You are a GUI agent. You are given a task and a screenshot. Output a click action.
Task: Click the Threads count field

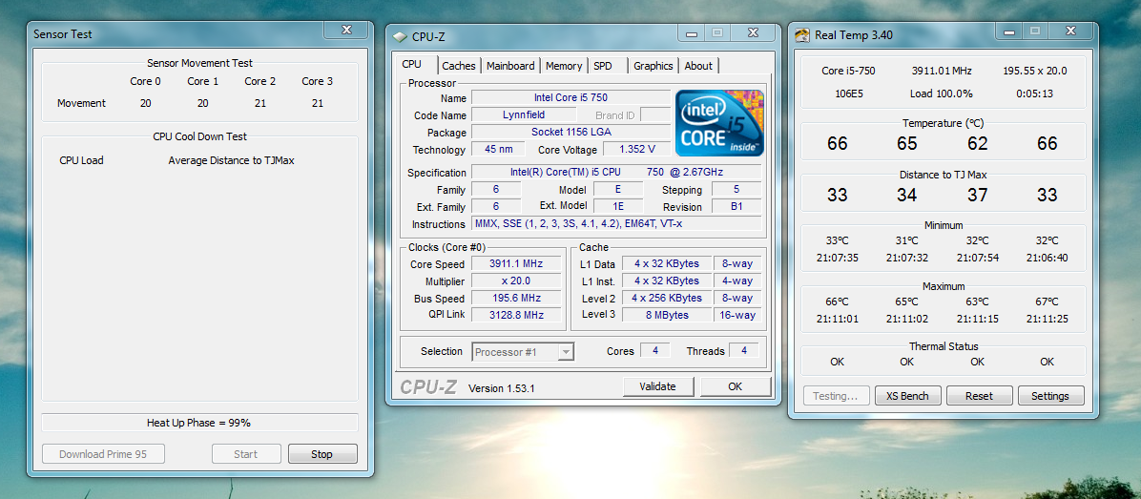(744, 350)
